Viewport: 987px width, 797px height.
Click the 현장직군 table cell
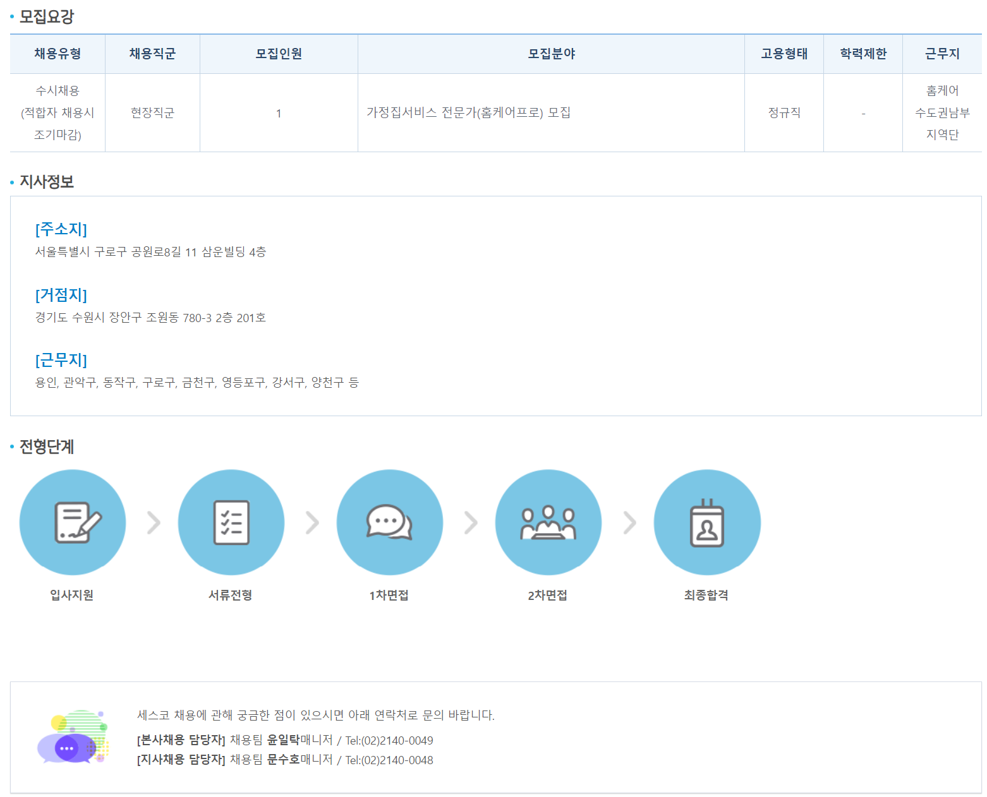(x=152, y=113)
